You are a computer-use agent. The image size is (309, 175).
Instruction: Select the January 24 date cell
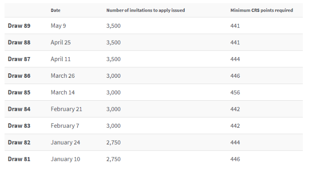(65, 142)
